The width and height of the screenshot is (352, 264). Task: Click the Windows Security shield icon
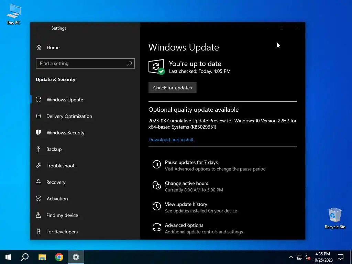38,132
